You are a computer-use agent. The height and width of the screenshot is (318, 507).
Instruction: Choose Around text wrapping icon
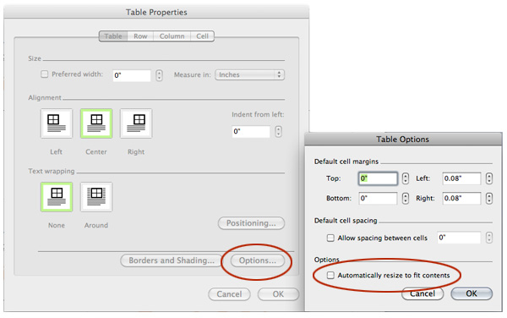point(96,197)
